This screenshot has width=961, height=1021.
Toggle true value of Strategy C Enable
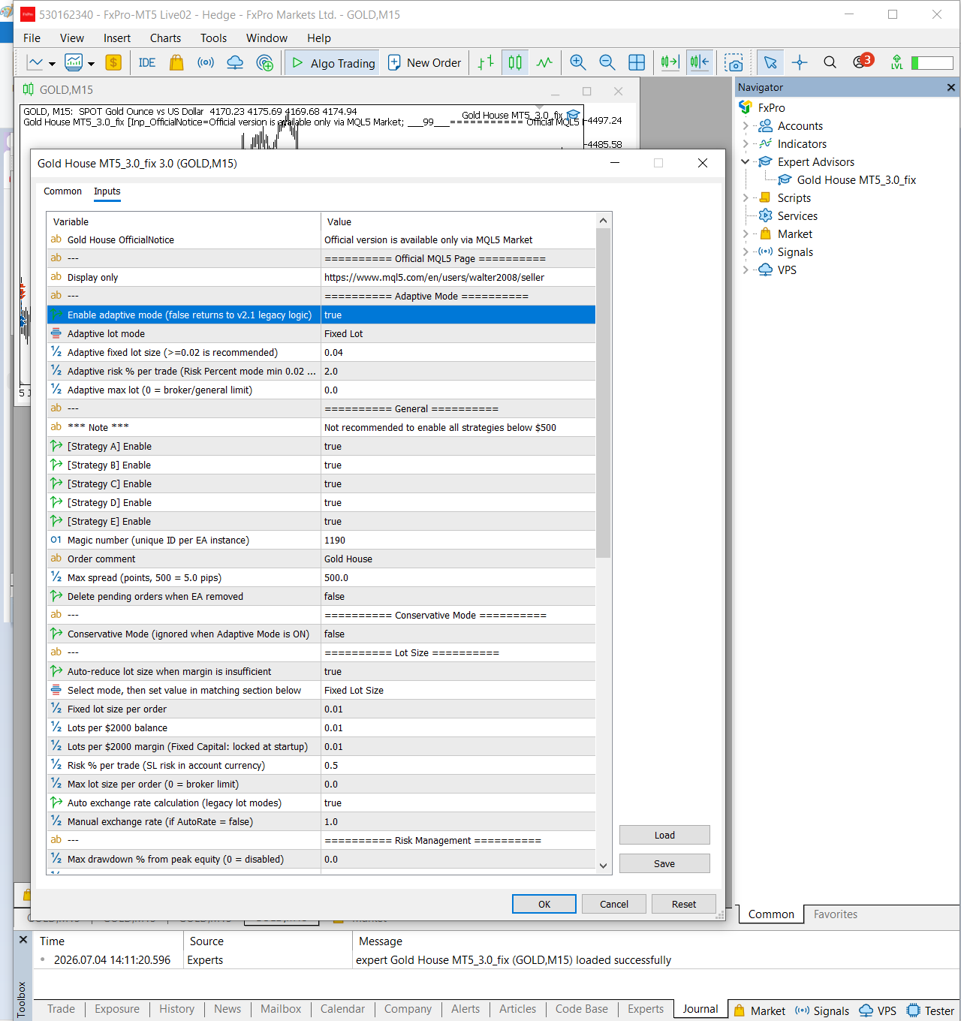pos(458,484)
